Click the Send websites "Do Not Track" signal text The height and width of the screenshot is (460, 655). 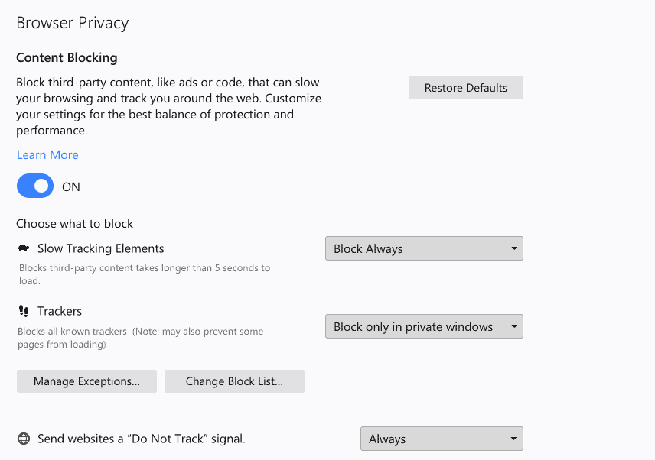(142, 439)
